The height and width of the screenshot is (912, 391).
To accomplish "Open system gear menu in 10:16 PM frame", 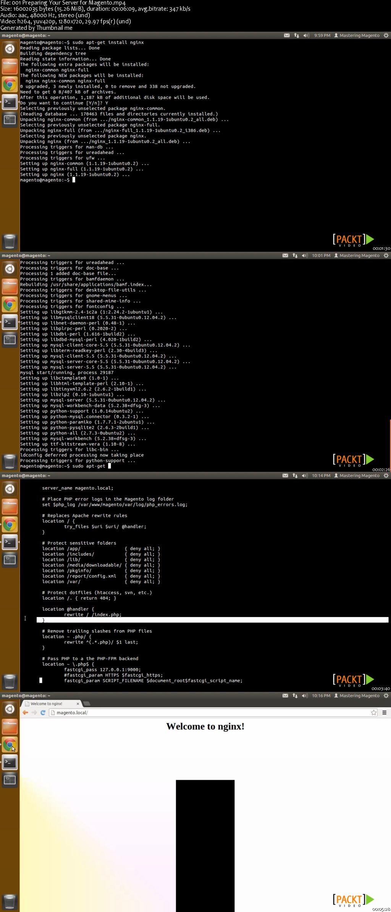I will 386,696.
